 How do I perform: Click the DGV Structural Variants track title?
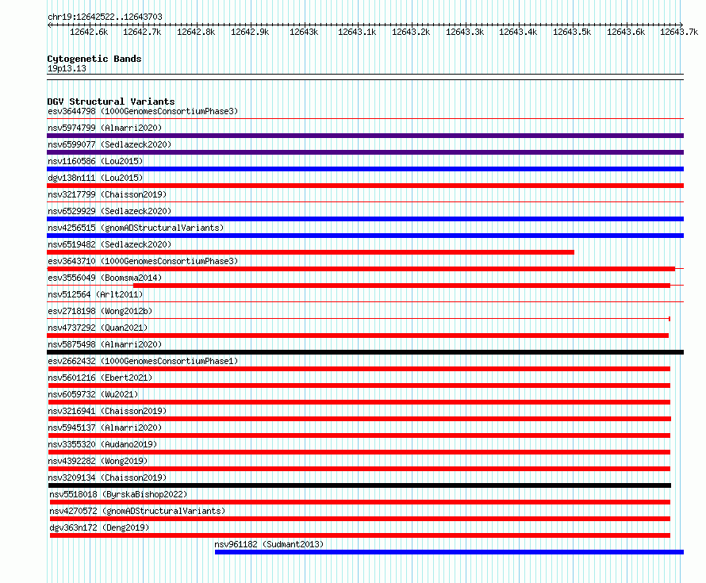(x=111, y=102)
